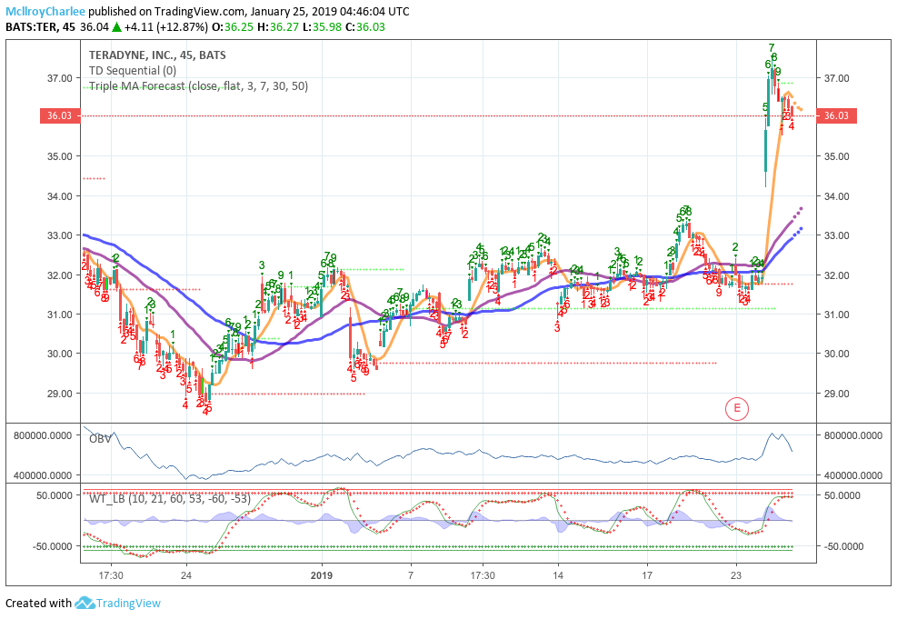
Task: Click the 37.00 label on right price axis
Action: (x=836, y=78)
